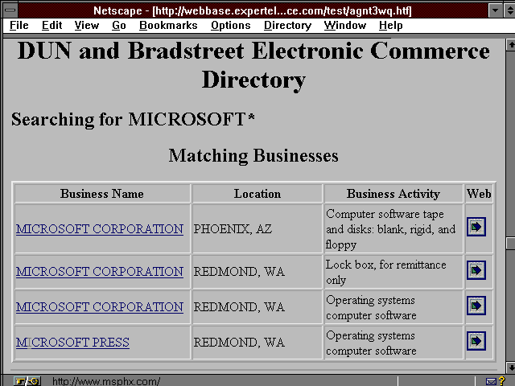
Task: Open the Edit menu
Action: [x=51, y=25]
